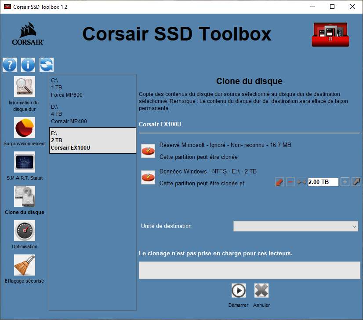Open the Unité de destination dropdown
The width and height of the screenshot is (363, 320).
296,226
